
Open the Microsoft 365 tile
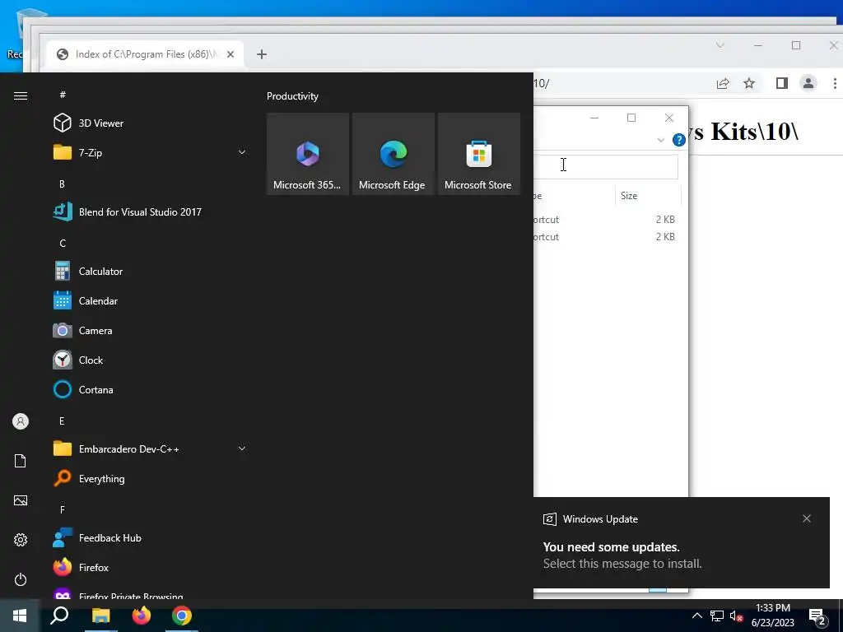pyautogui.click(x=308, y=154)
